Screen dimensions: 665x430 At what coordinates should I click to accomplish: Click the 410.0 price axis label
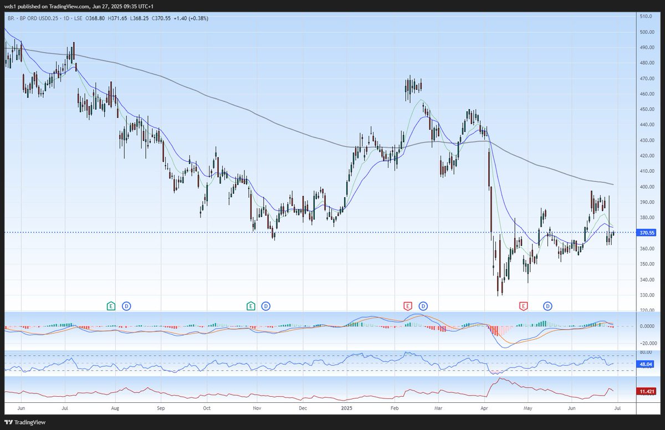[646, 171]
